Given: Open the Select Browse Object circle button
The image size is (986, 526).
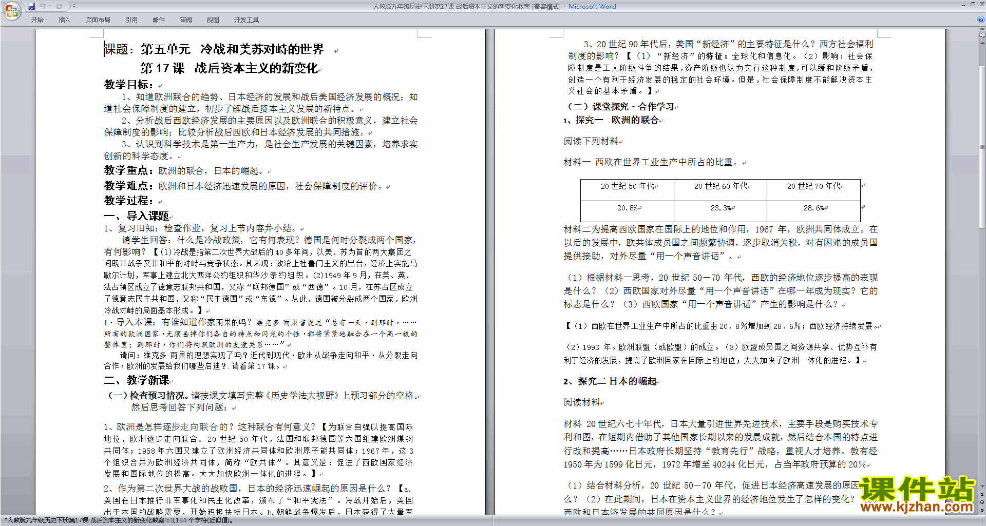Looking at the screenshot, I should pyautogui.click(x=982, y=502).
